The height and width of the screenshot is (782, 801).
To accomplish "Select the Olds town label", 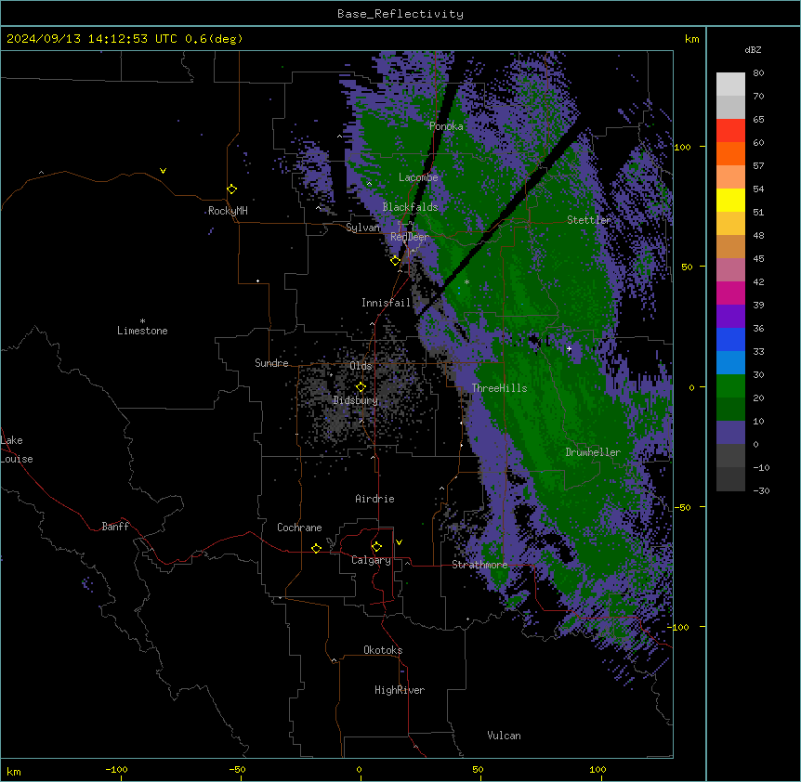I will click(361, 366).
